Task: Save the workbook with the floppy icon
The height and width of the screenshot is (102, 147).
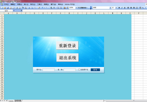Action: [8, 8]
